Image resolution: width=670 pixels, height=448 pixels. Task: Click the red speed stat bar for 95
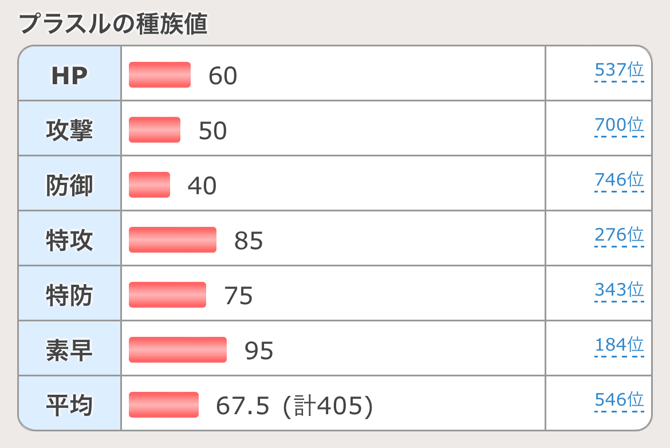pyautogui.click(x=178, y=349)
